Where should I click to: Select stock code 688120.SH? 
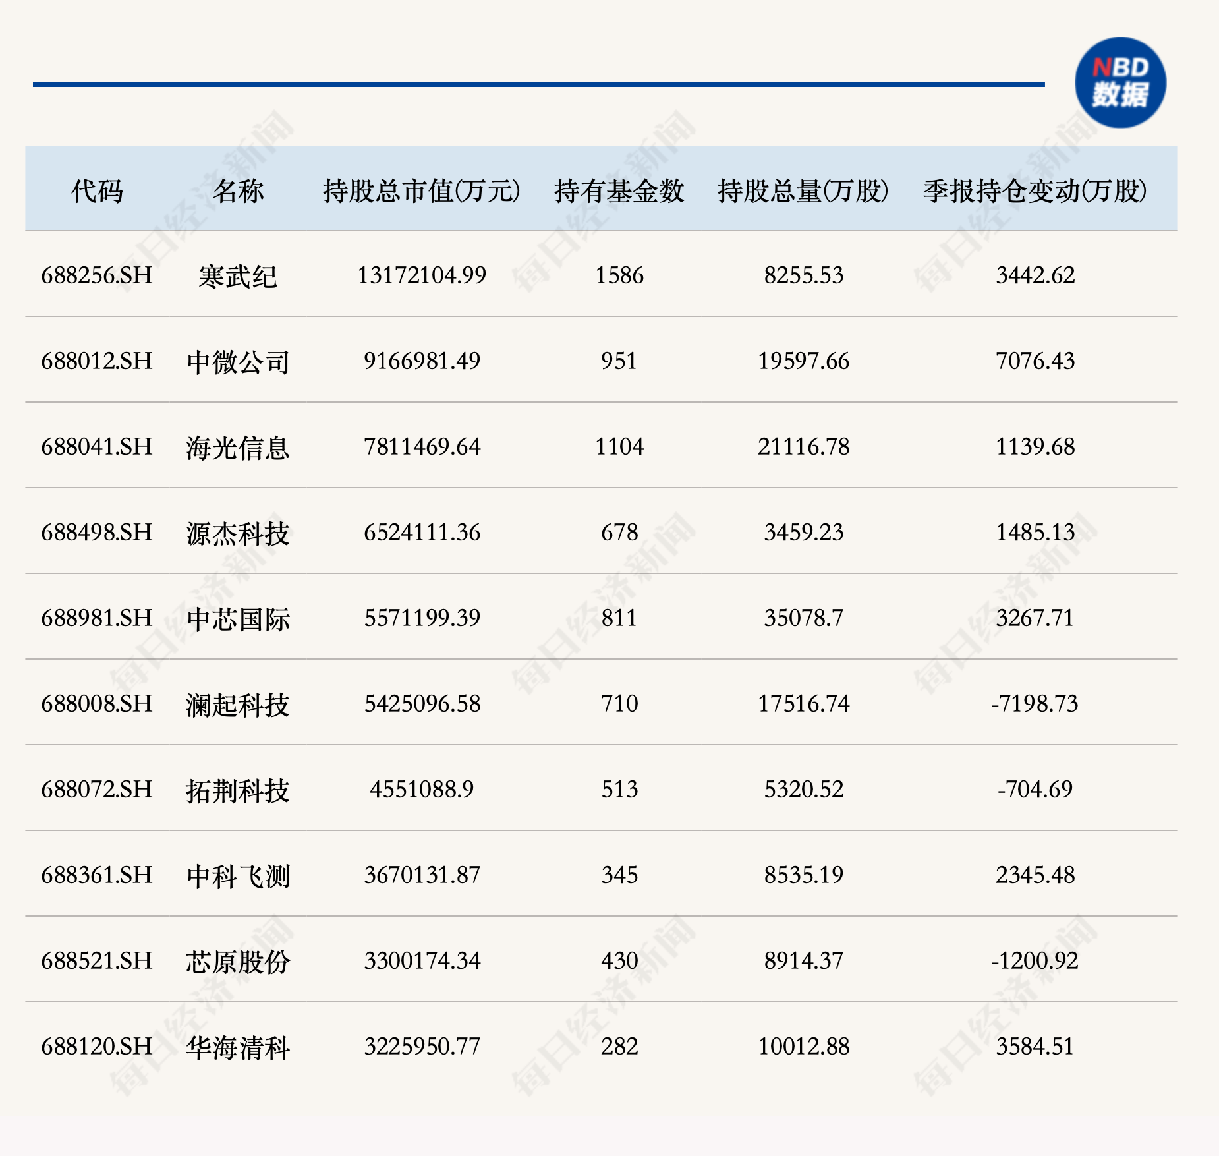coord(97,1047)
